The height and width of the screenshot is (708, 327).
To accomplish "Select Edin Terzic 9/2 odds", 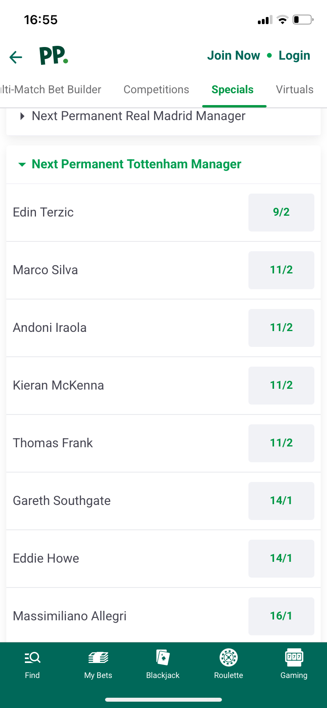I will 281,212.
